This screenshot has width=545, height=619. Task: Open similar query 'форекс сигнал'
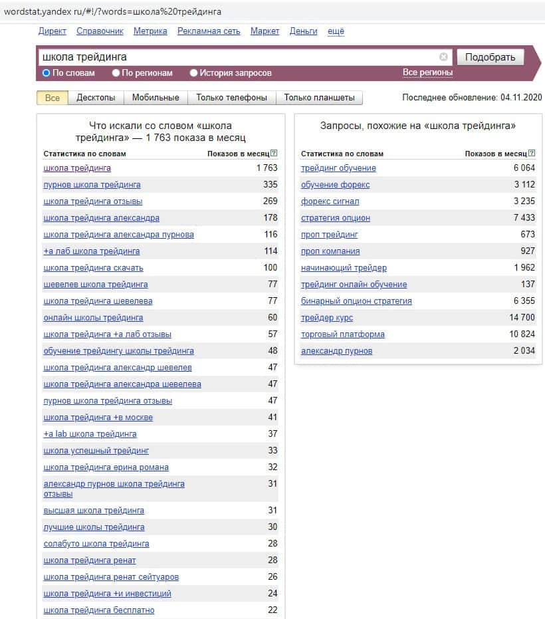[x=330, y=201]
